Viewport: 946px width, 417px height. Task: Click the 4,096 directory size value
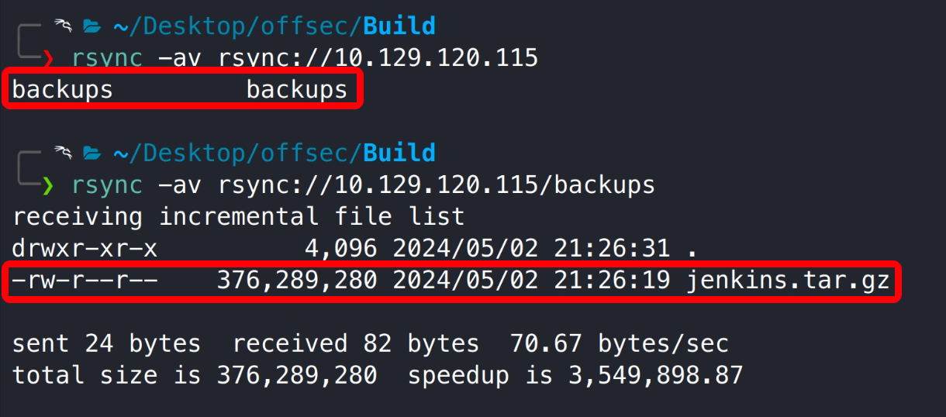(x=340, y=249)
